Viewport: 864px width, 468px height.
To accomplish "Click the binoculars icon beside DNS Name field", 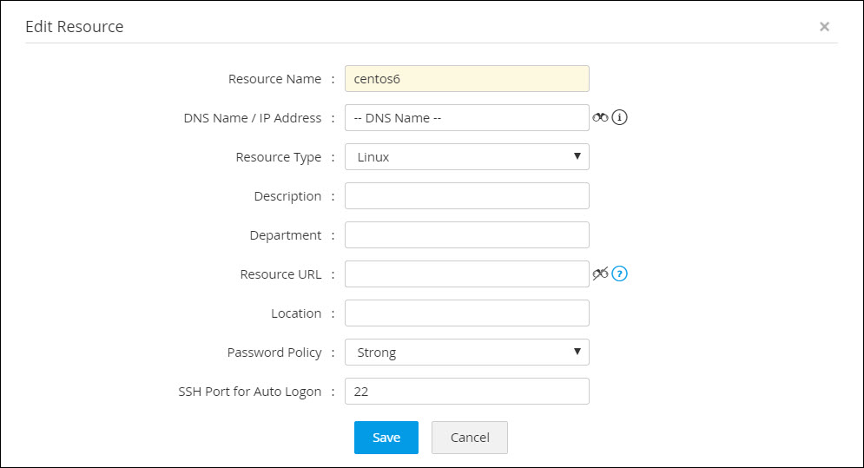I will 600,117.
